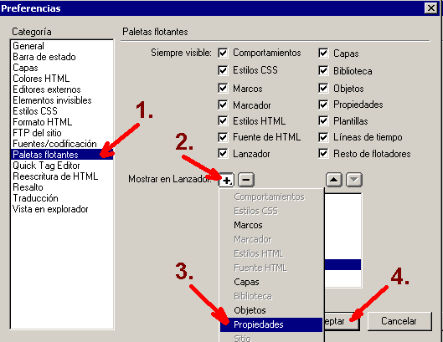Disable the Biblioteca checkbox
Image resolution: width=443 pixels, height=342 pixels.
tap(323, 70)
